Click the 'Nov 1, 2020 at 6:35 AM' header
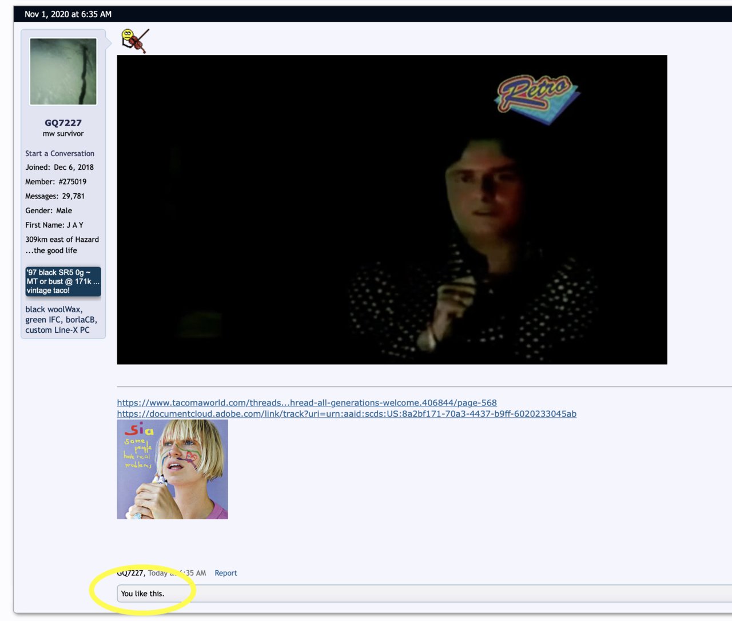This screenshot has width=732, height=621. tap(68, 14)
